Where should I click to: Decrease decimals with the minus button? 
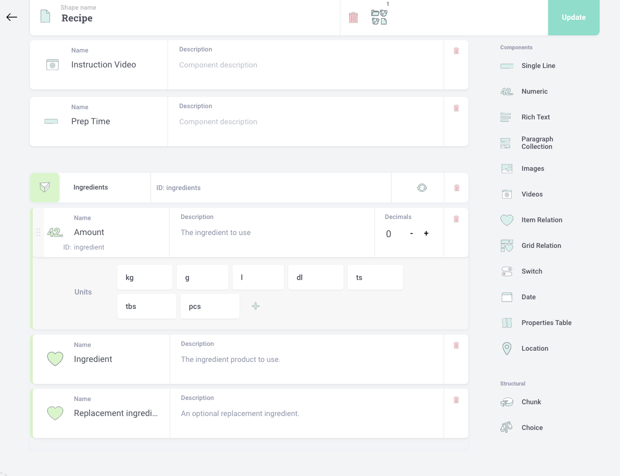(x=411, y=233)
